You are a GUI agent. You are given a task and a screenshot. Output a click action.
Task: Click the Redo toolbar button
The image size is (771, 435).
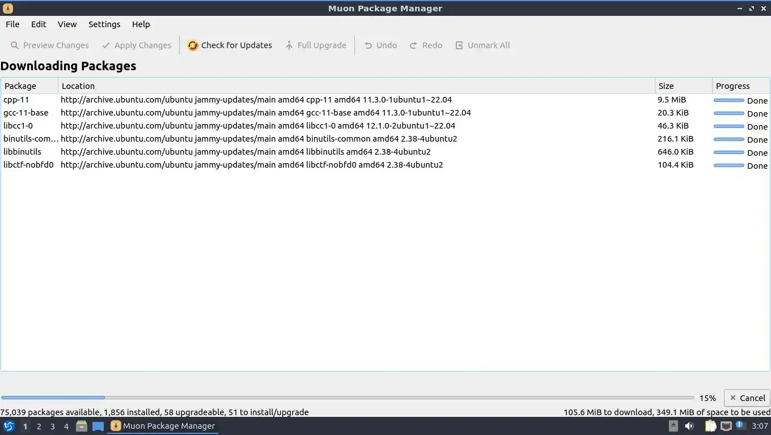coord(426,45)
